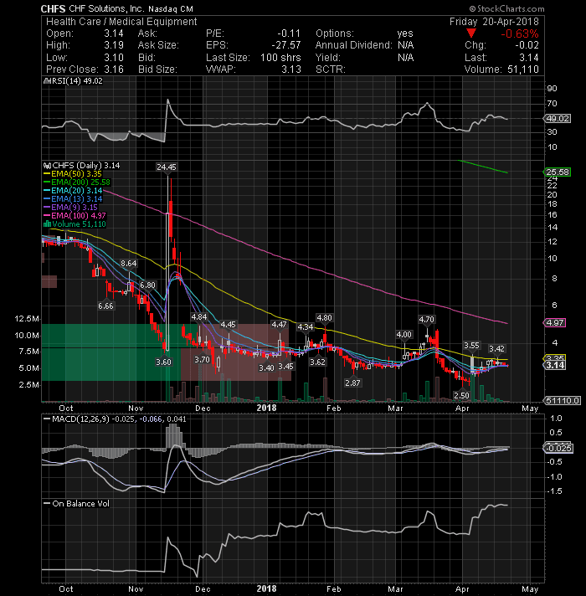Click the Prev Close 3.16 value

pyautogui.click(x=114, y=69)
